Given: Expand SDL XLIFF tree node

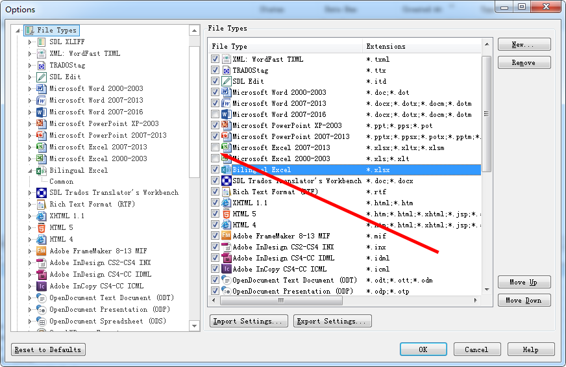Looking at the screenshot, I should 30,42.
